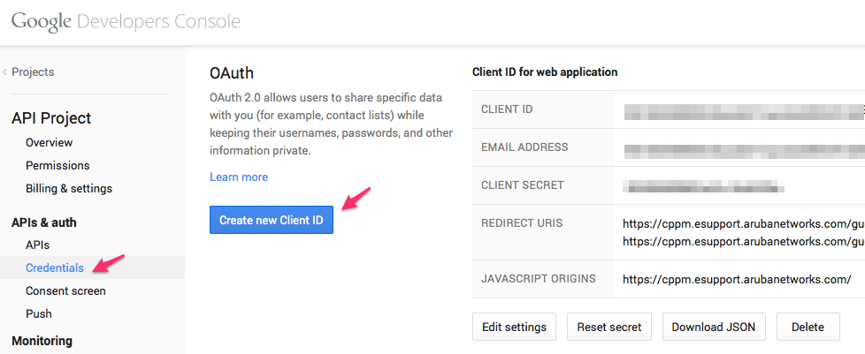Open Permissions in the sidebar
The height and width of the screenshot is (354, 865).
coord(57,166)
